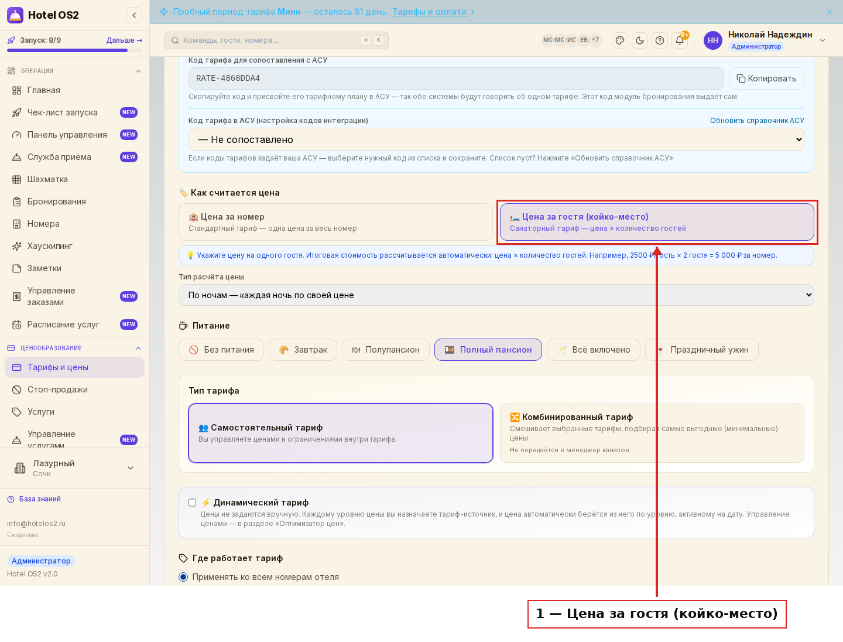This screenshot has width=843, height=642.
Task: Open Стоп-продажи page
Action: [x=74, y=390]
